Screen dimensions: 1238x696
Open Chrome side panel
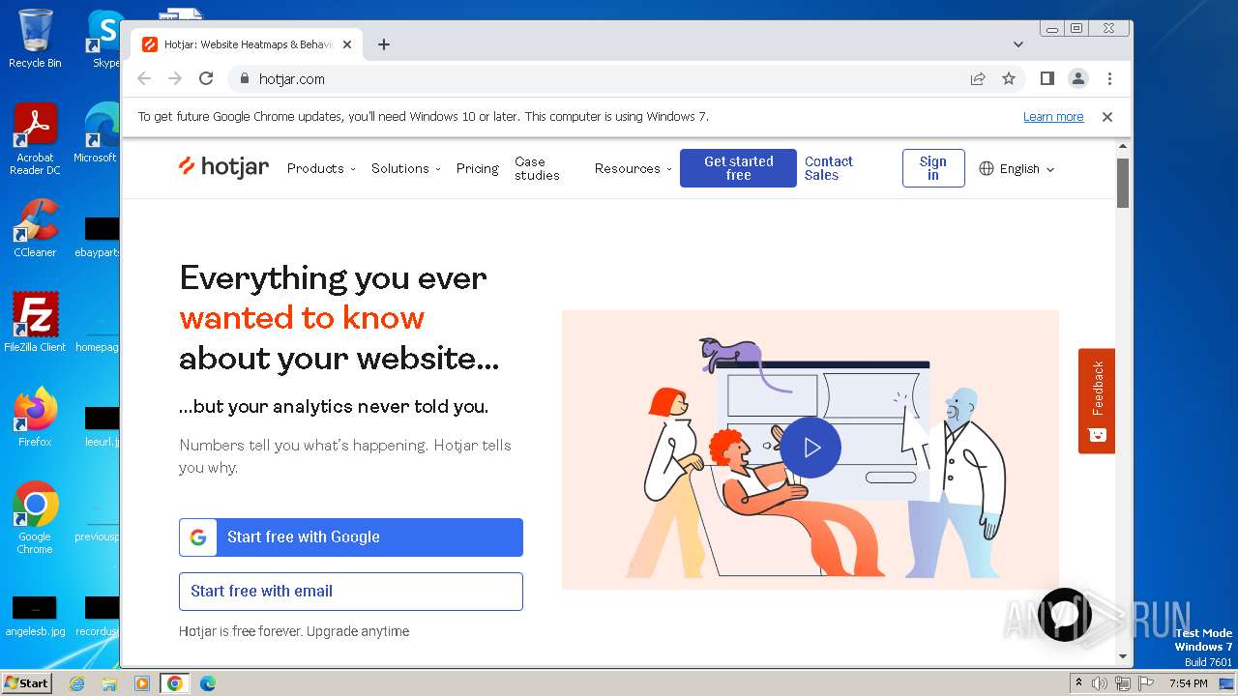coord(1046,78)
